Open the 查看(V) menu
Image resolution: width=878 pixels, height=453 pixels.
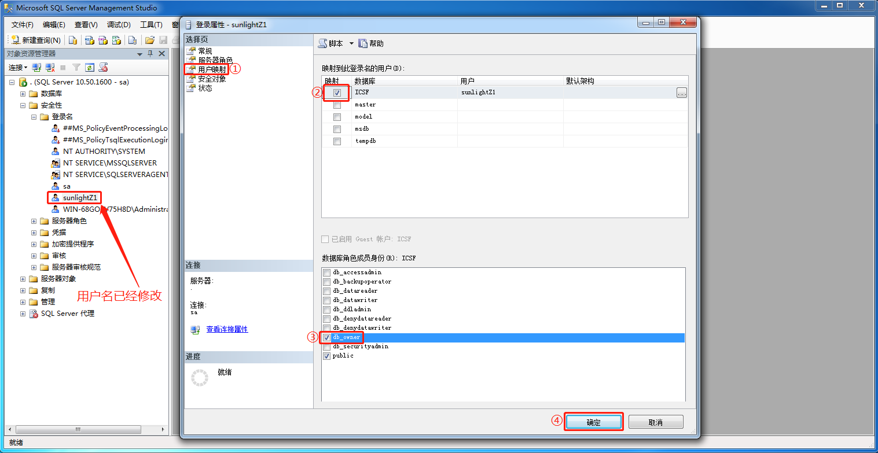point(86,25)
